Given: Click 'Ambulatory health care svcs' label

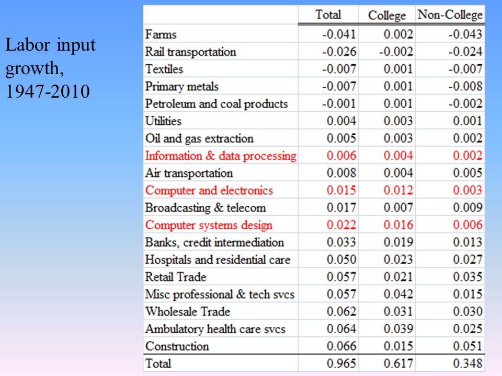Looking at the screenshot, I should coord(215,330).
